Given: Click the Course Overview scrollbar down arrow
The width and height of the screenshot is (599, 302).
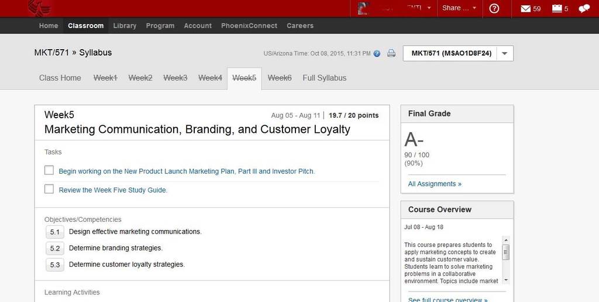Looking at the screenshot, I should coord(506,280).
